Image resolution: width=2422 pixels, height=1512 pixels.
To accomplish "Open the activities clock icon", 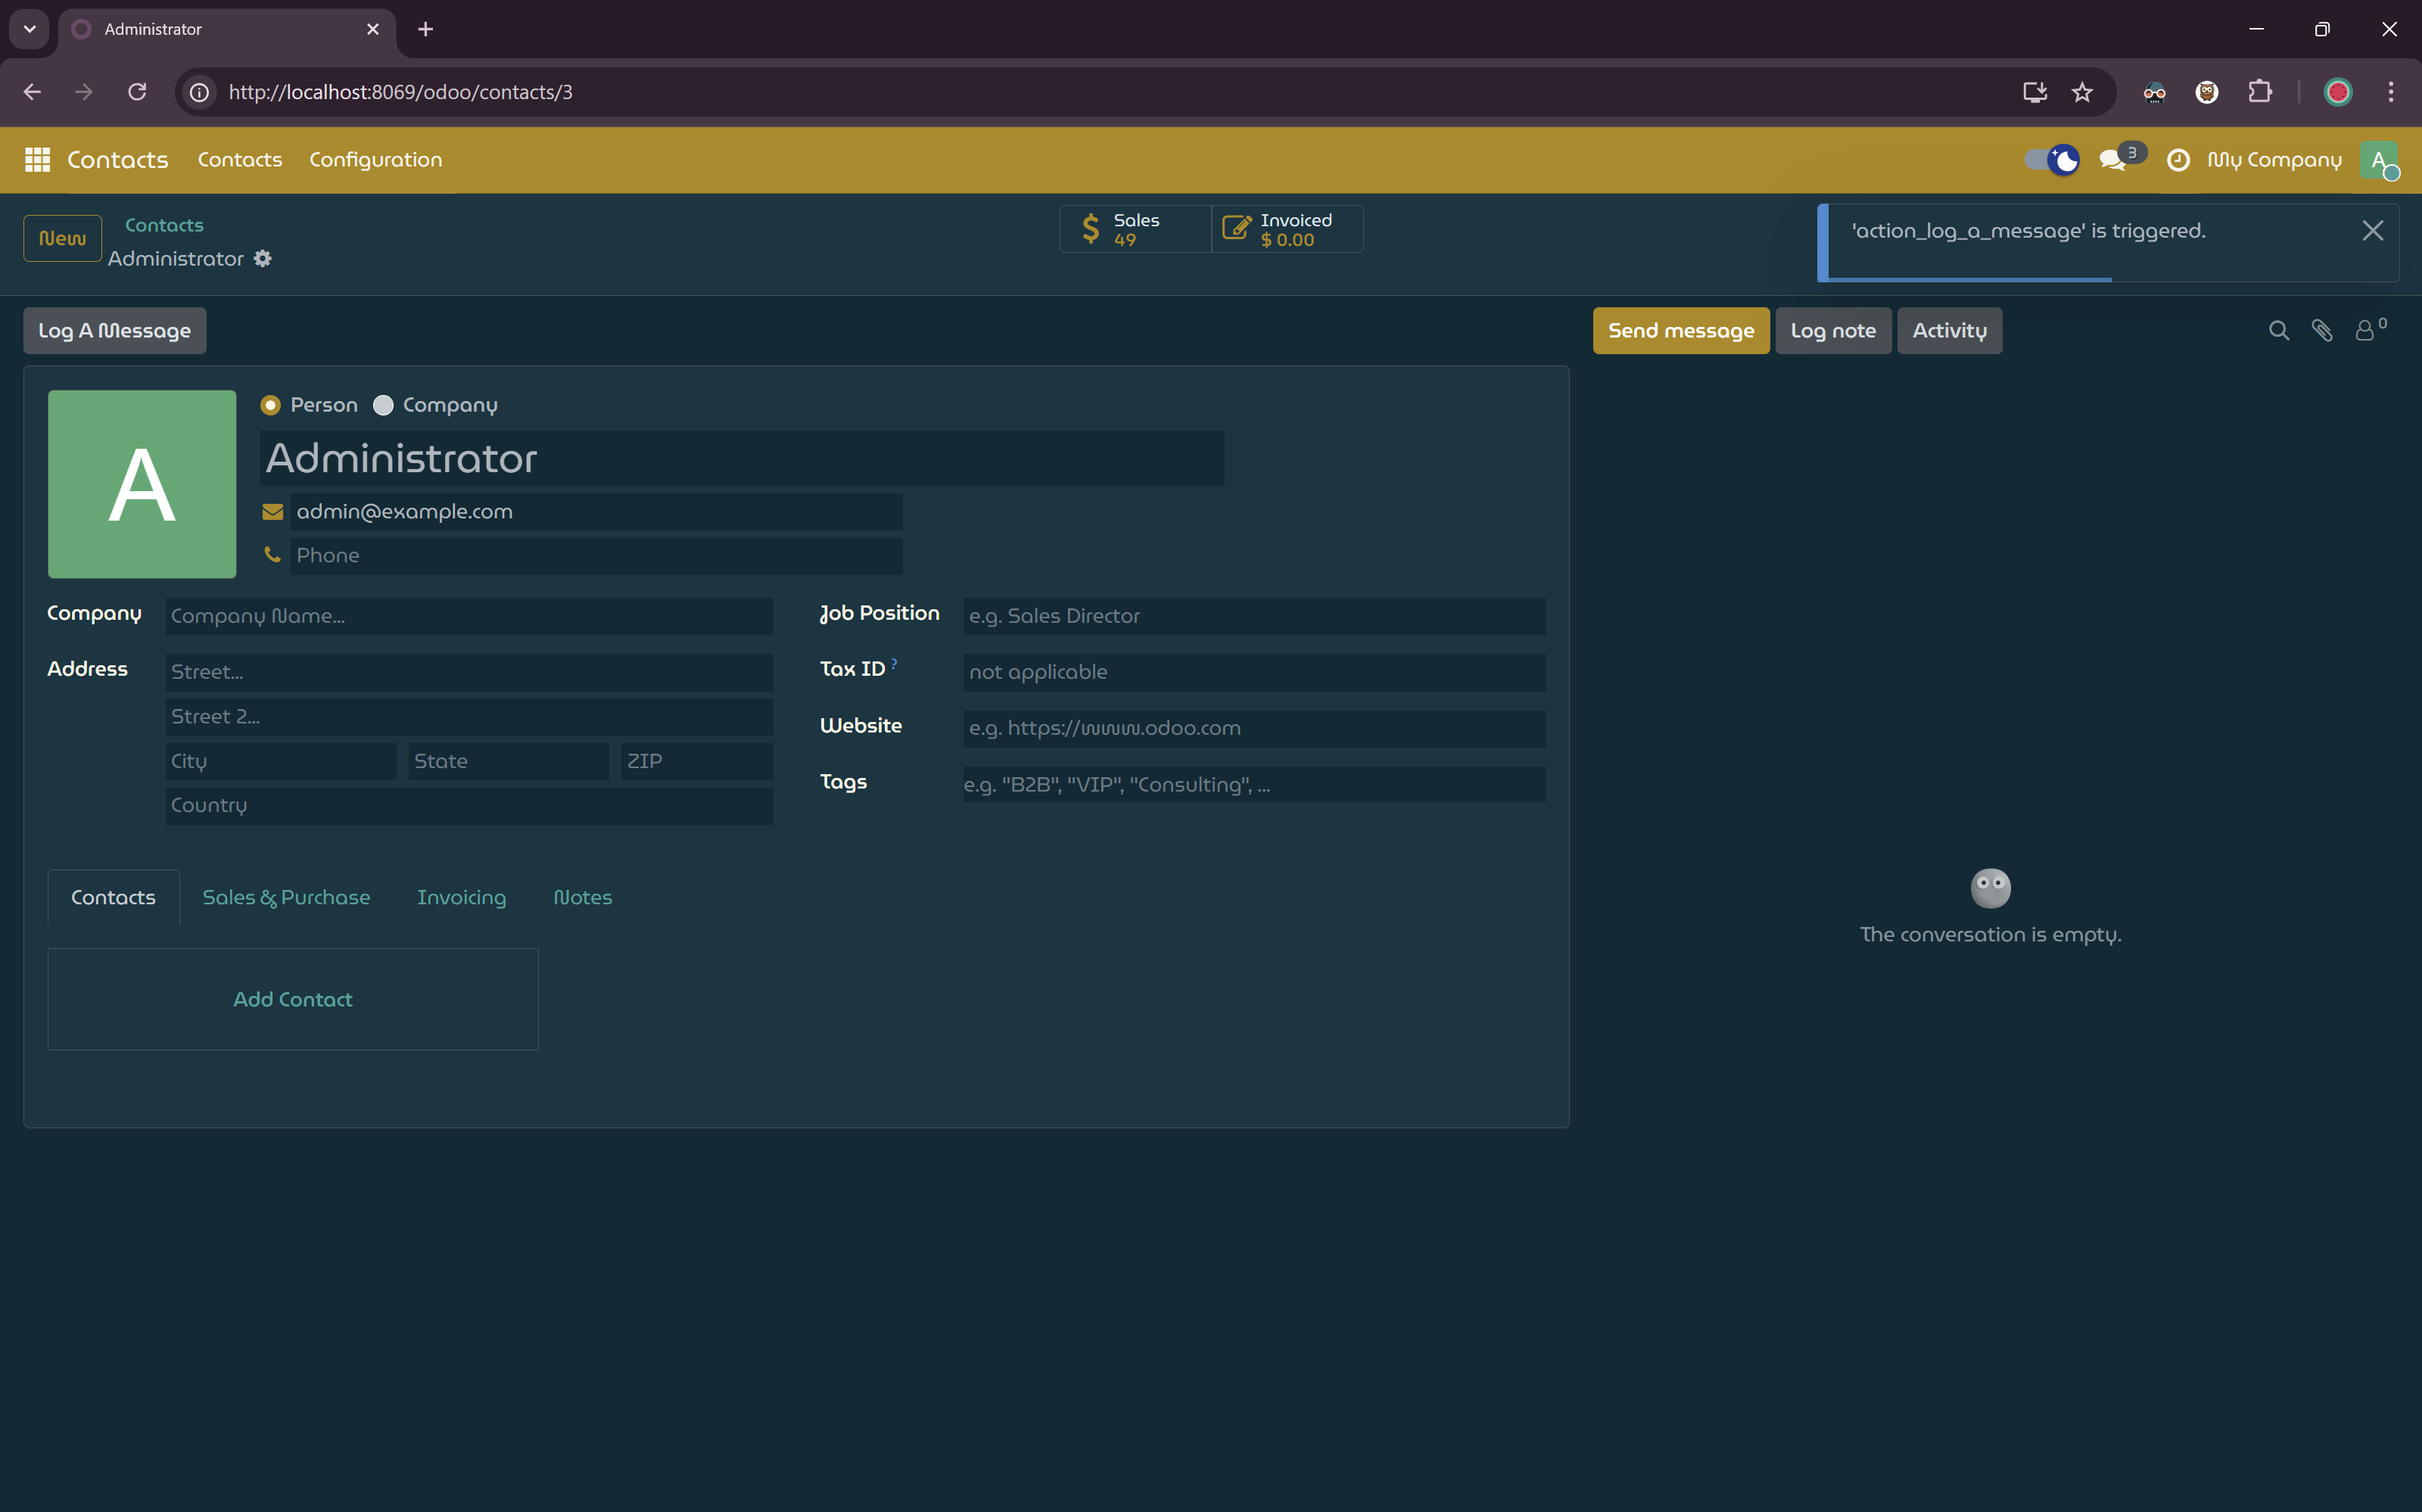I will click(x=2177, y=160).
